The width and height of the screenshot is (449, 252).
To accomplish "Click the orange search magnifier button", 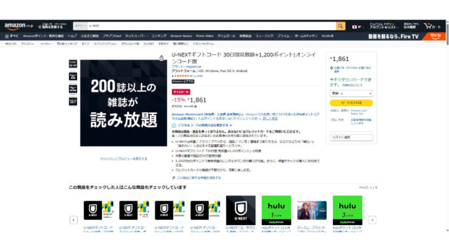I will point(340,26).
